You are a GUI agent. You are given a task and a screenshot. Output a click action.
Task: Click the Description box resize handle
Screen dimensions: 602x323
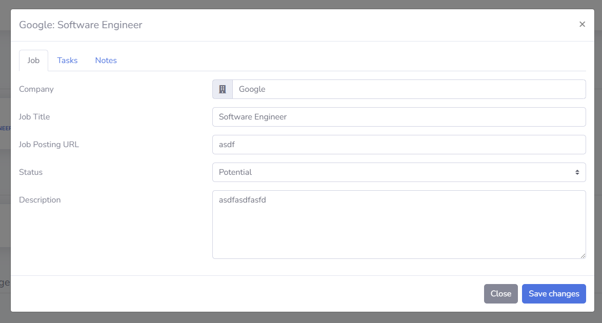coord(583,256)
